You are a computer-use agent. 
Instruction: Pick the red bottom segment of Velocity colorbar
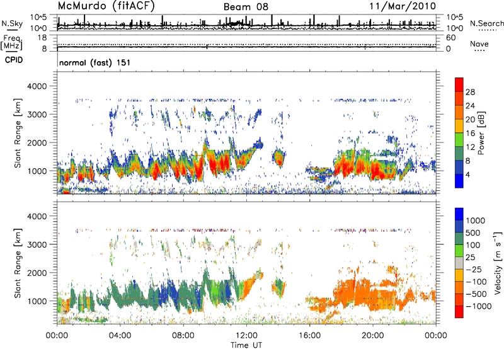pos(459,312)
